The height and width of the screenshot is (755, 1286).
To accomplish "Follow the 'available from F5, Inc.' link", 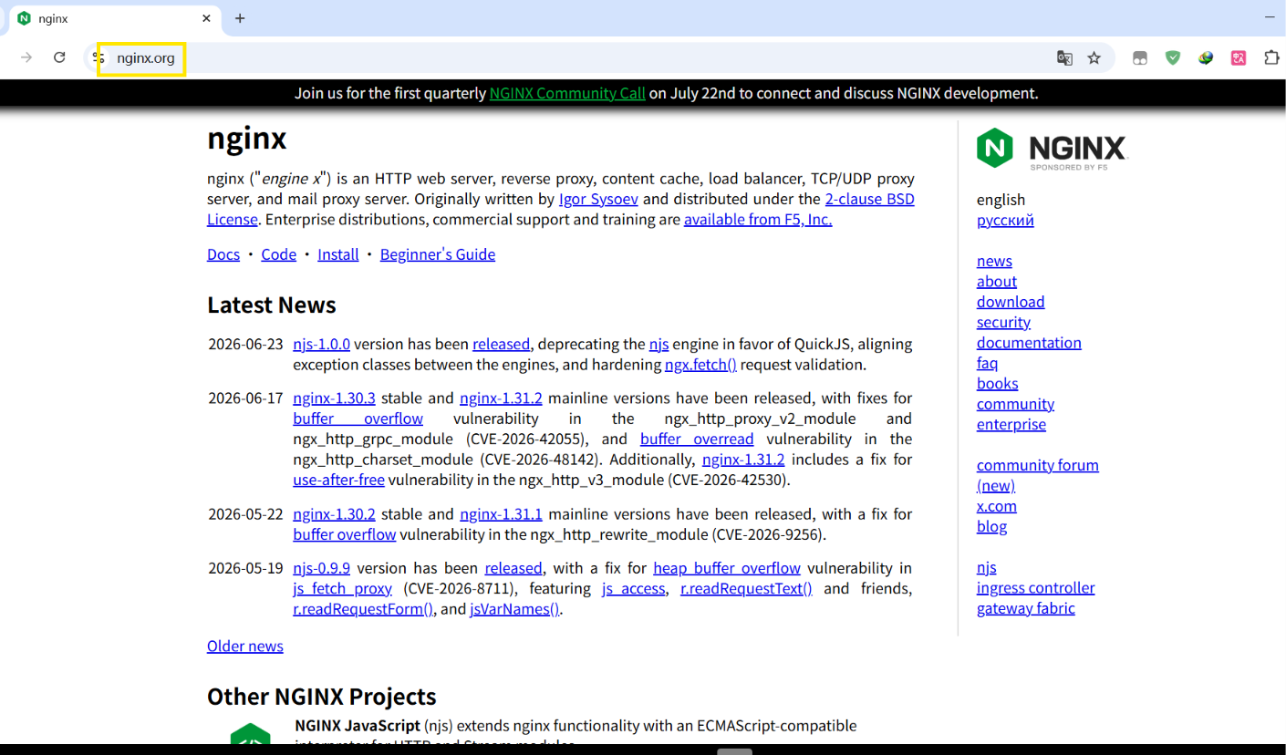I will [758, 219].
